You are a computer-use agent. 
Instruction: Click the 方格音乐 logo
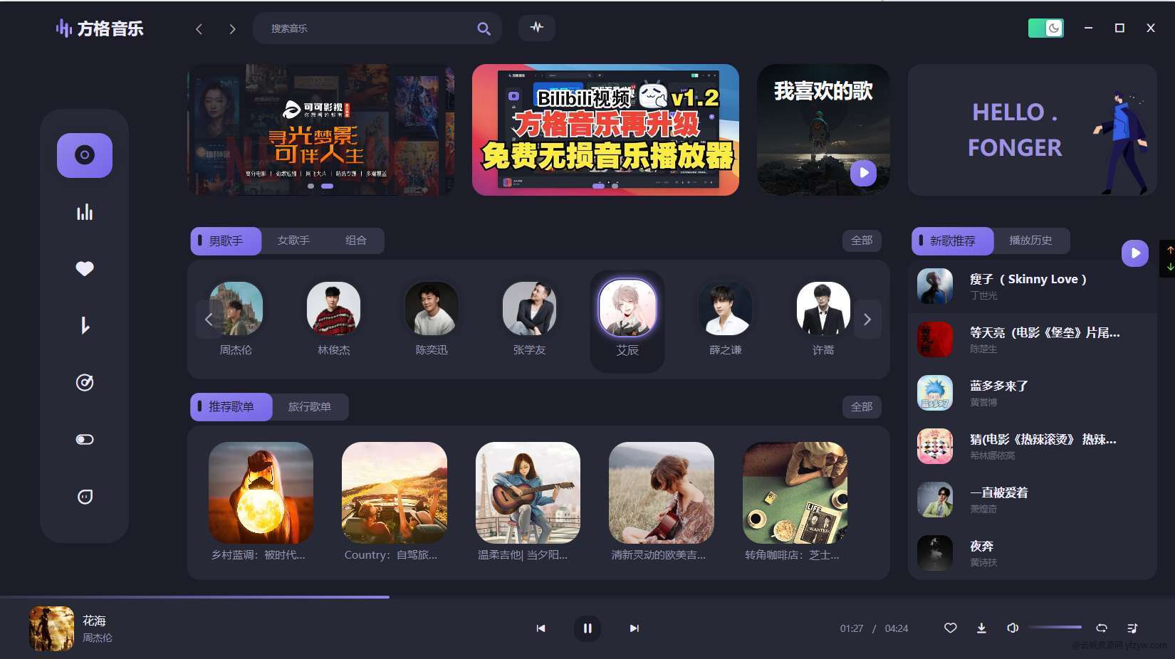[x=100, y=28]
